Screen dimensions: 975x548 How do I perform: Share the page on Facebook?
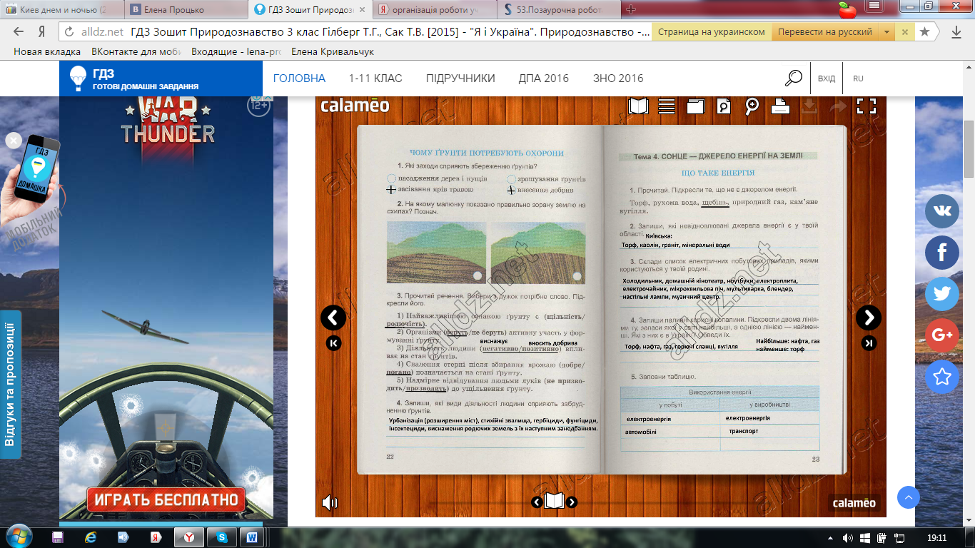[941, 252]
